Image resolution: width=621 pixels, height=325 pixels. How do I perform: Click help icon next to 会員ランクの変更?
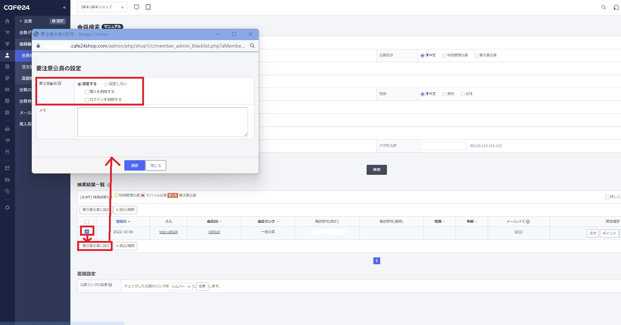[110, 285]
